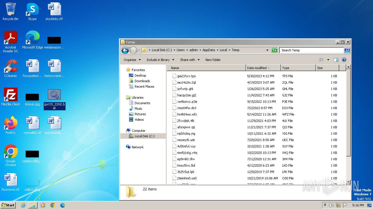This screenshot has width=373, height=209.
Task: Open Windows Media Player taskbar icon
Action: 43,205
